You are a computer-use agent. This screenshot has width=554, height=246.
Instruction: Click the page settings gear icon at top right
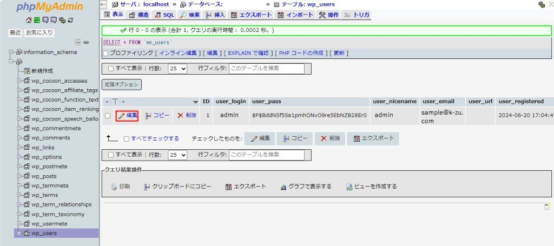pyautogui.click(x=542, y=4)
